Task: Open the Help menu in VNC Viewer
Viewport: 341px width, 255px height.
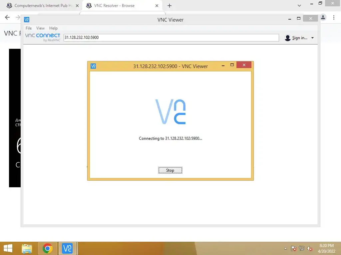Action: click(x=53, y=28)
